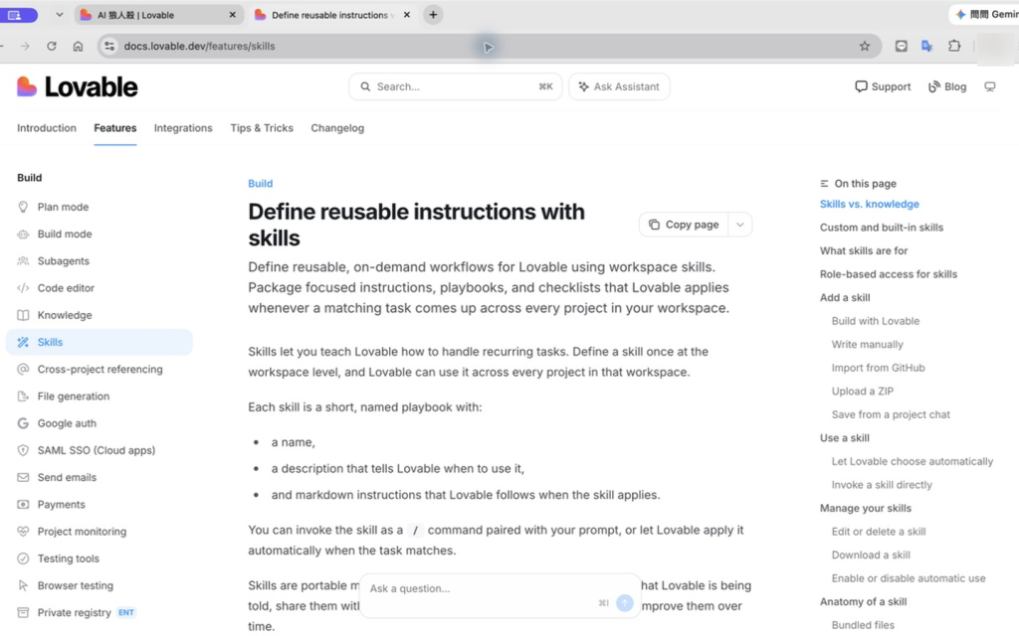Jump to Add a skill section

point(845,297)
